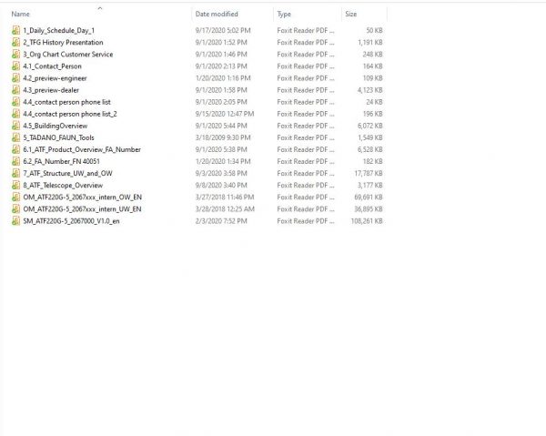The width and height of the screenshot is (546, 436).
Task: Select file name 4.2_preview-engineer
Action: click(x=55, y=78)
